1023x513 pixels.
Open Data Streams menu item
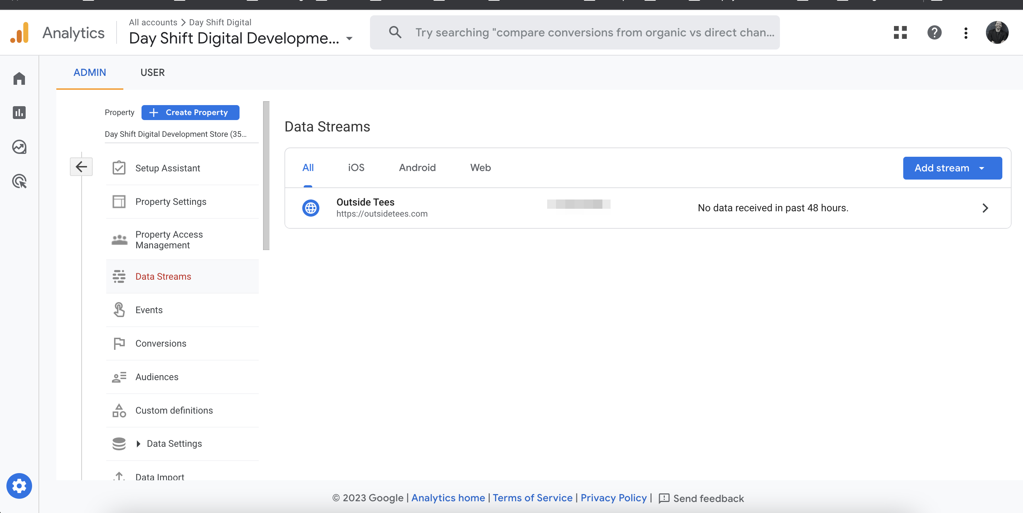[182, 276]
